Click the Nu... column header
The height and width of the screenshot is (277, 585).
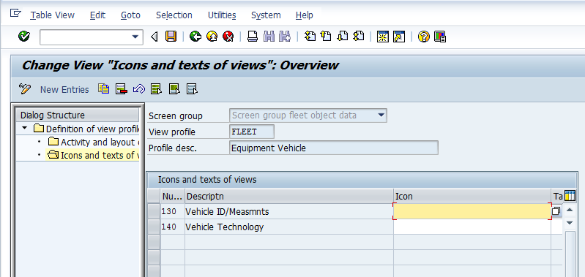click(172, 196)
